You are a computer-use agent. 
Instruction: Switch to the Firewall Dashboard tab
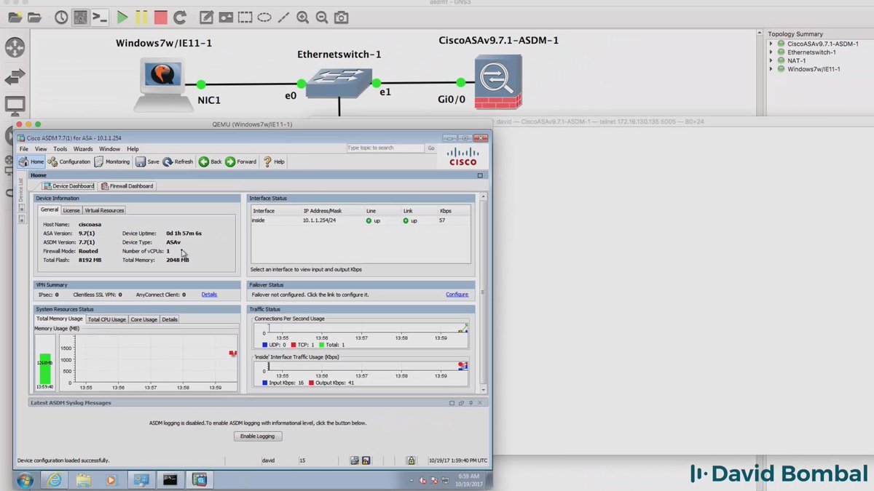point(128,186)
